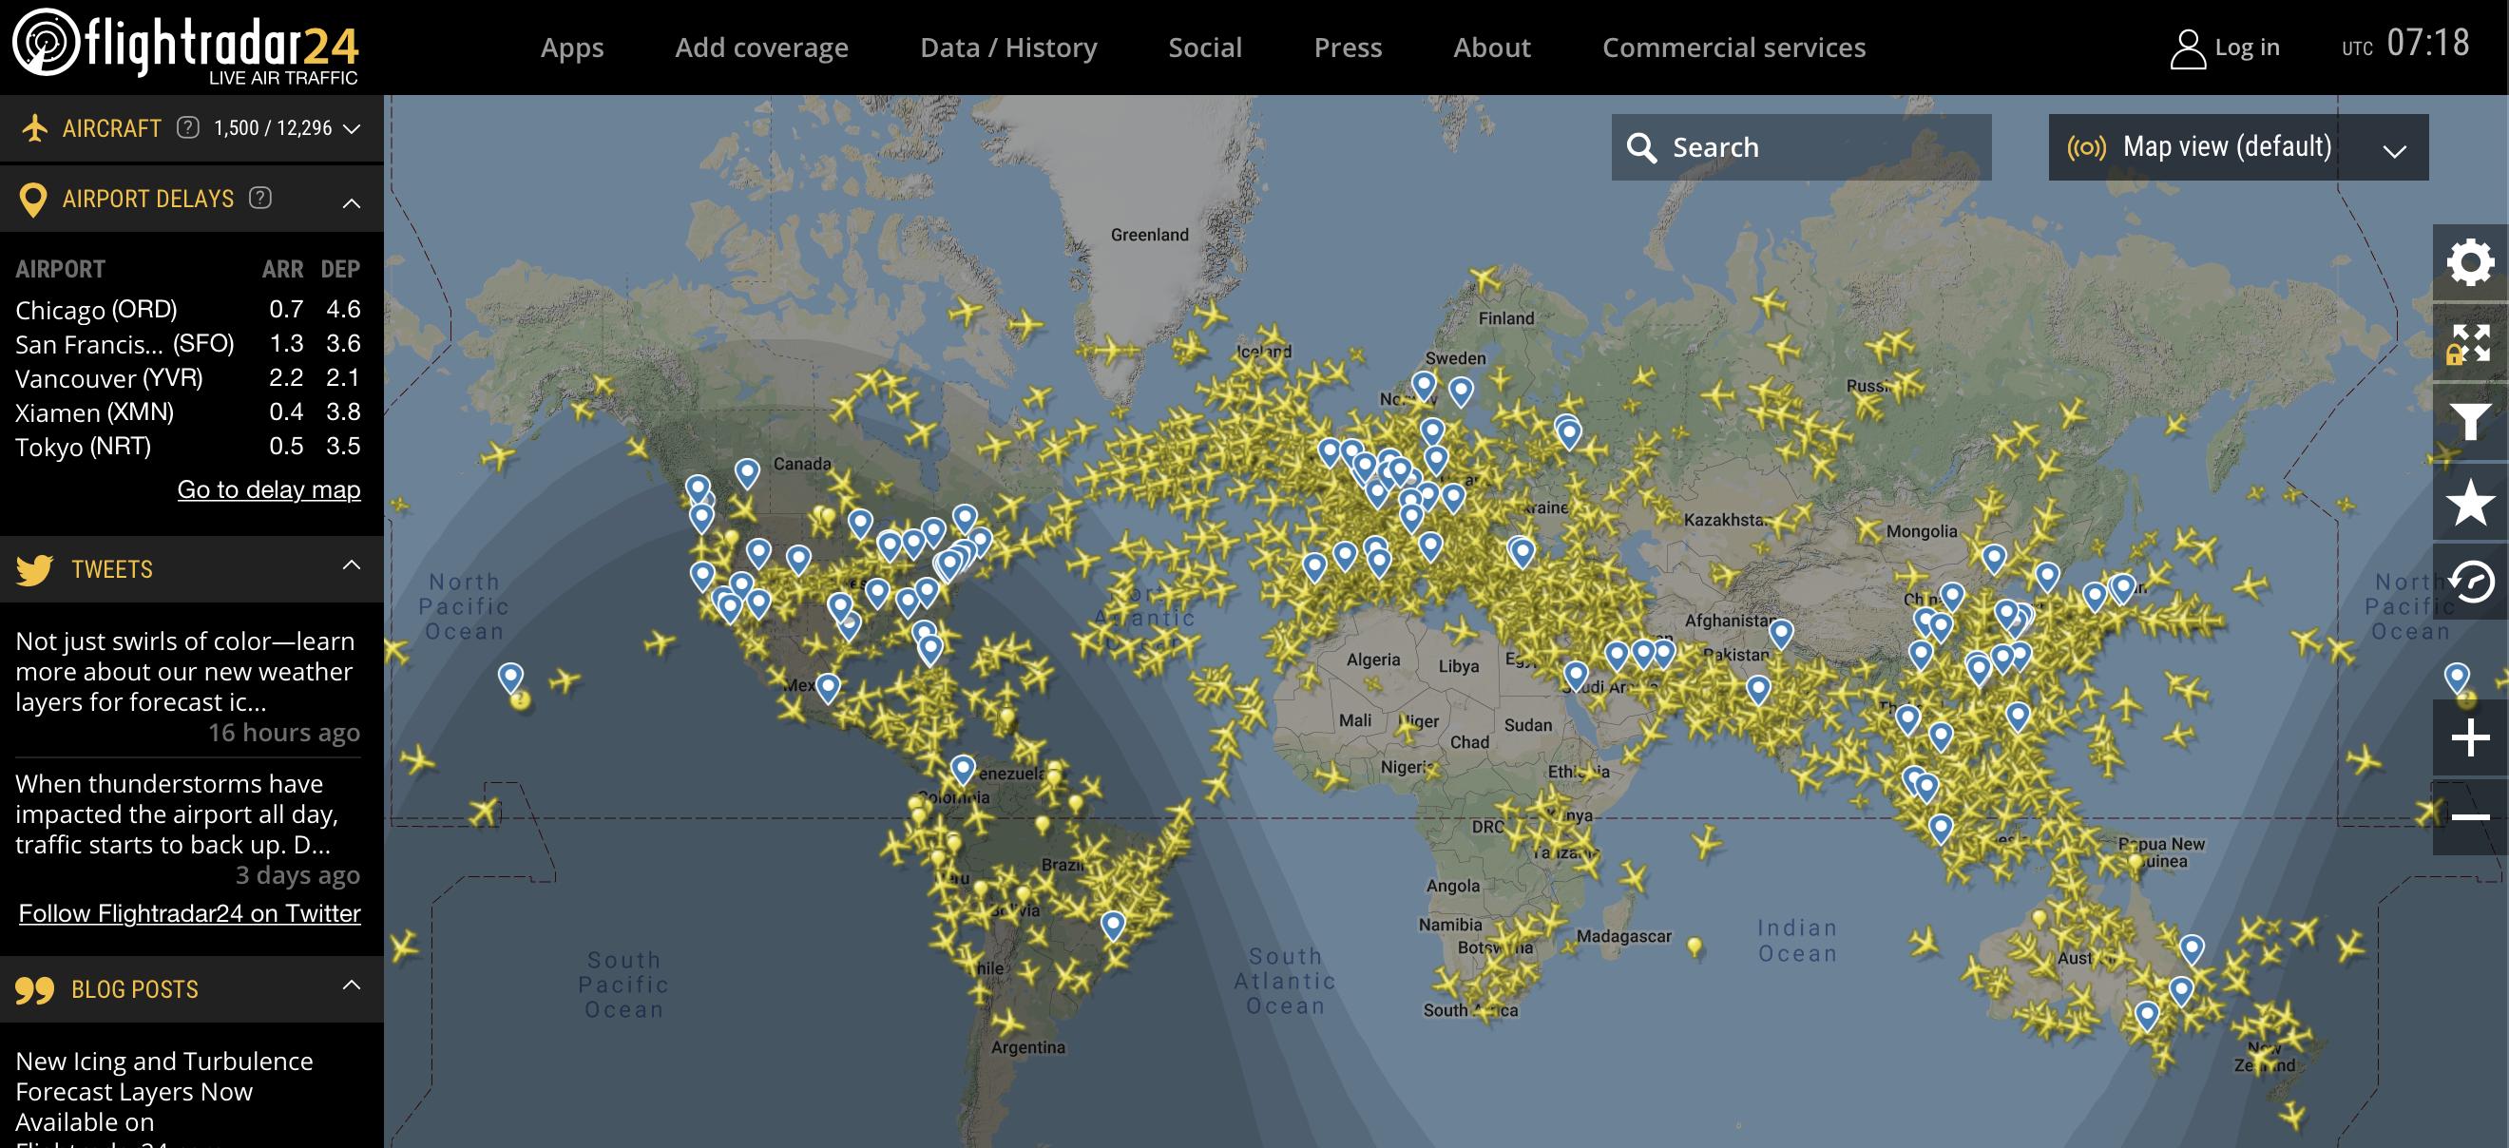Open the Map view (default) dropdown
The height and width of the screenshot is (1148, 2509).
click(x=2237, y=147)
